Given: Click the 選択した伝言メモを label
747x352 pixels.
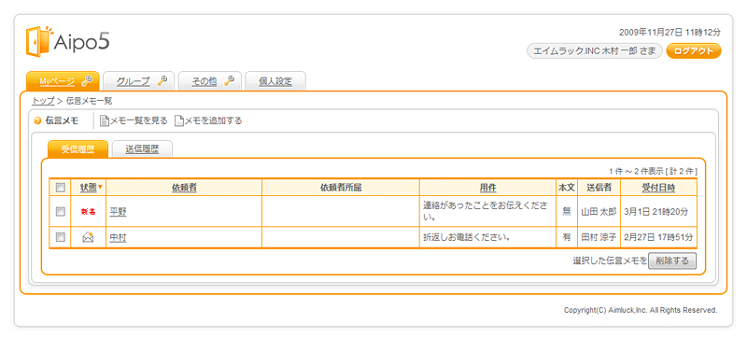Looking at the screenshot, I should [x=610, y=261].
